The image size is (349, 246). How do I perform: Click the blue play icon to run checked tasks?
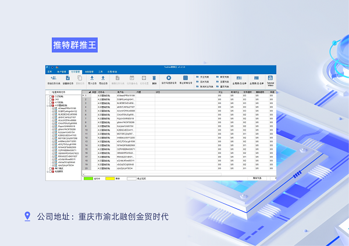click(169, 78)
